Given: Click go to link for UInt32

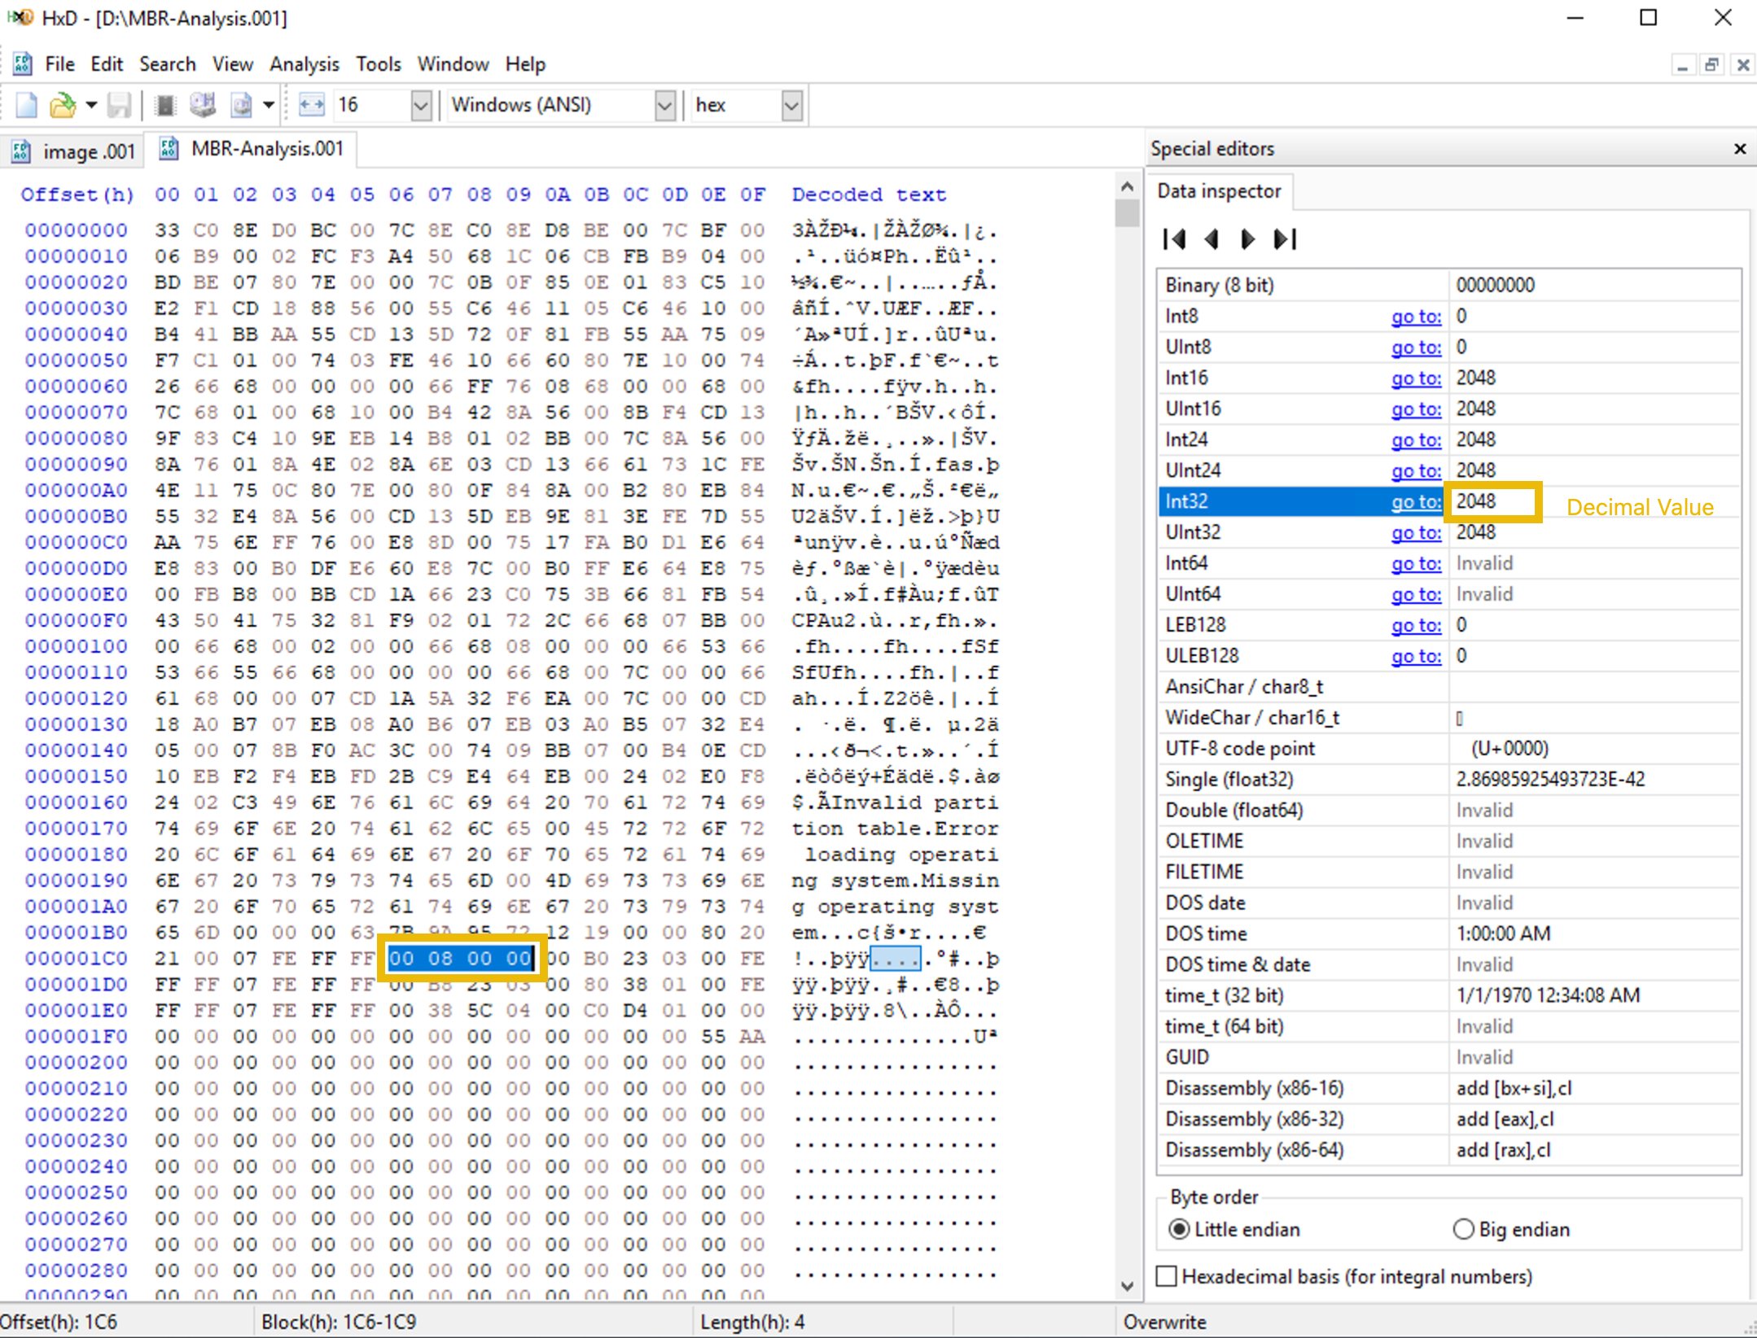Looking at the screenshot, I should pyautogui.click(x=1416, y=533).
